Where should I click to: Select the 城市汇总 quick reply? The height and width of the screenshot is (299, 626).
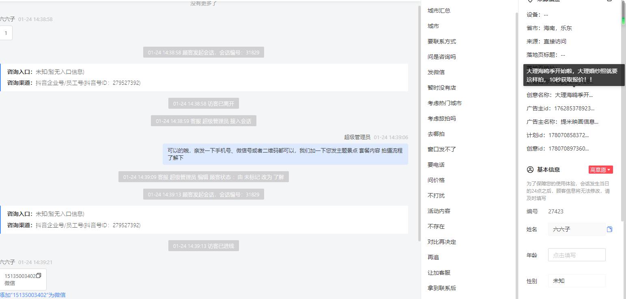point(439,11)
